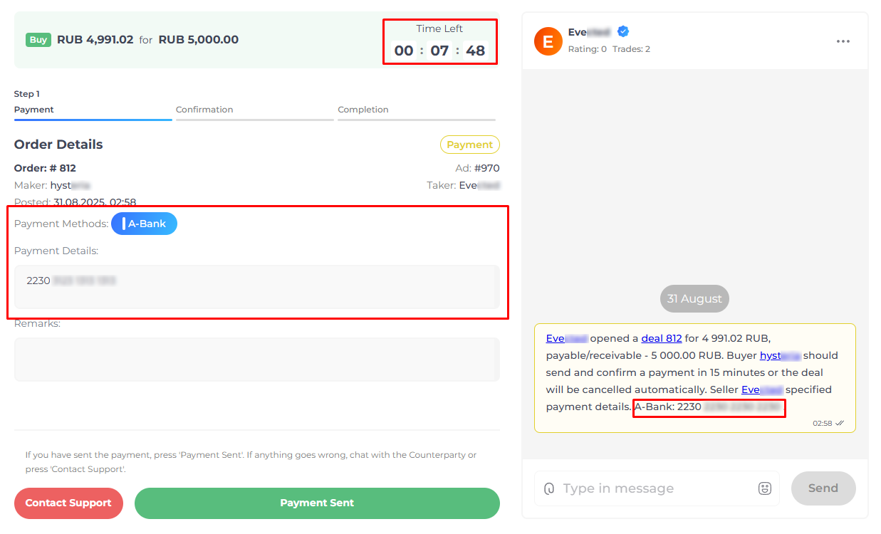This screenshot has height=534, width=881.
Task: Open the three-dot chat options menu
Action: coord(843,41)
